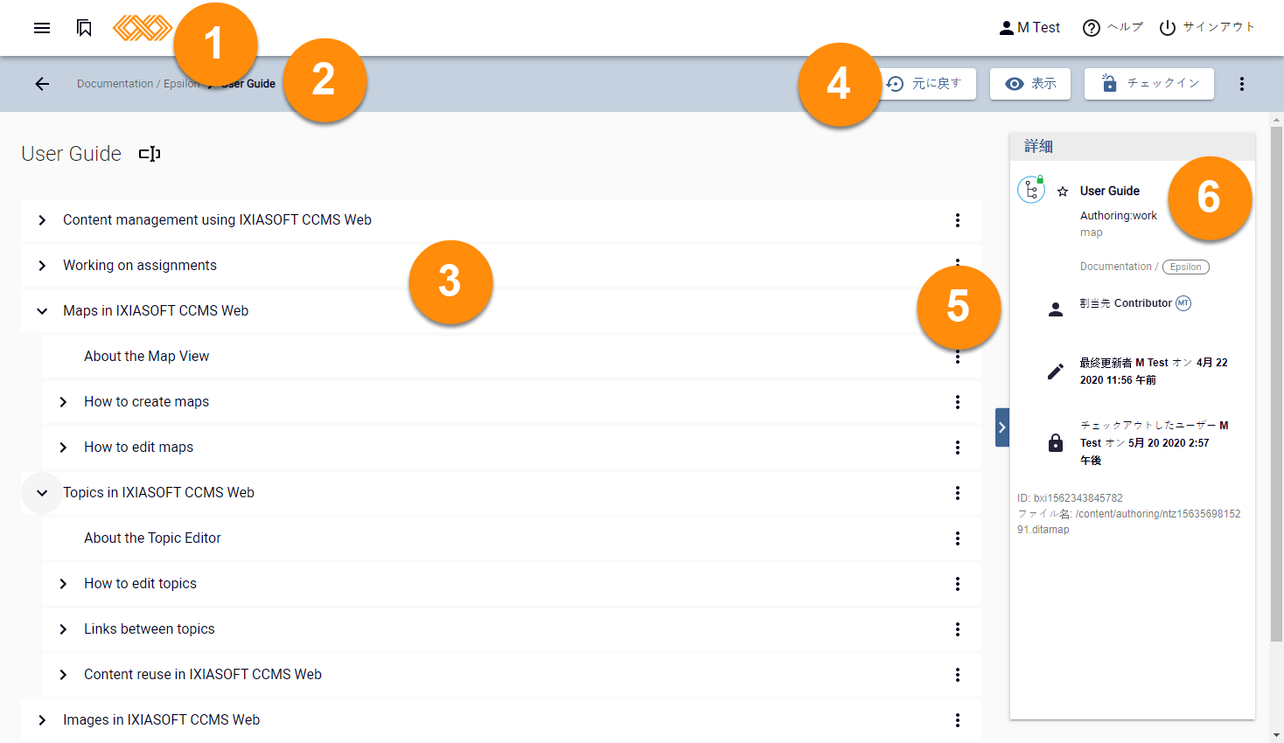The image size is (1284, 743).
Task: Click the scrollbar up arrow
Action: tap(1277, 119)
